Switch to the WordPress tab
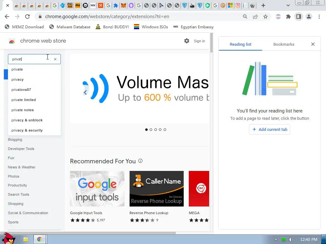Screen dimensions: 326x244 pyautogui.click(x=252, y=5)
